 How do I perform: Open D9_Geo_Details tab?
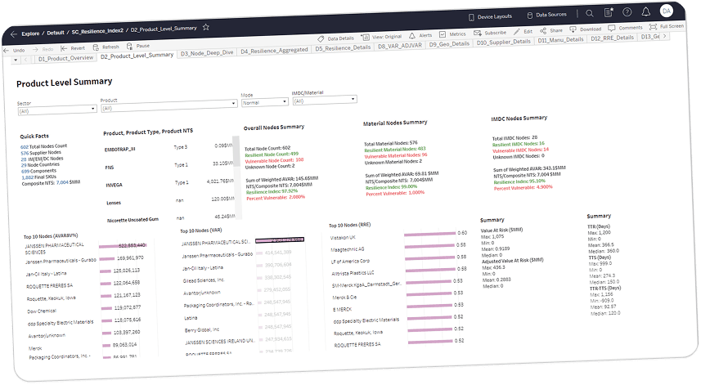point(449,44)
